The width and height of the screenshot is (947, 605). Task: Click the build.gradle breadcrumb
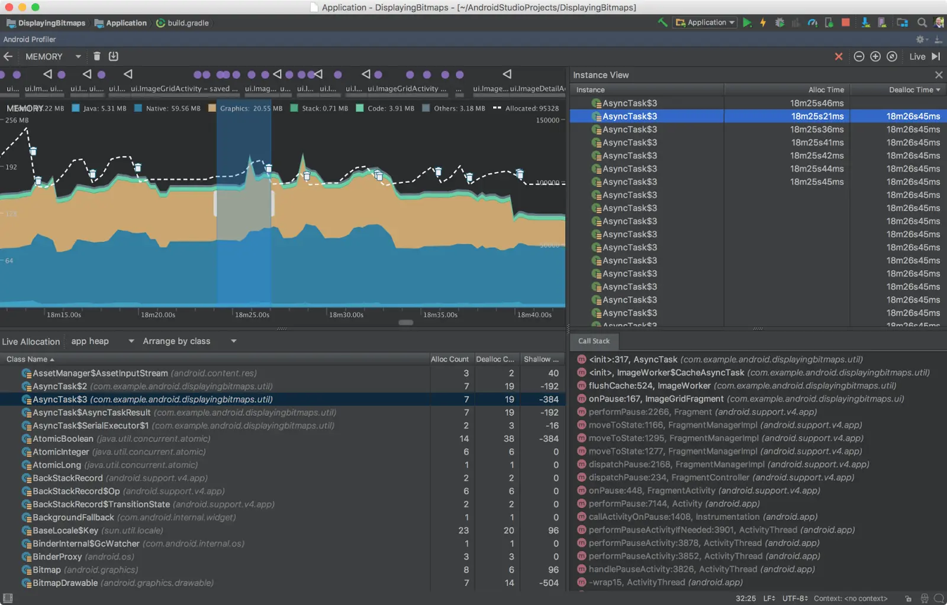click(x=183, y=23)
